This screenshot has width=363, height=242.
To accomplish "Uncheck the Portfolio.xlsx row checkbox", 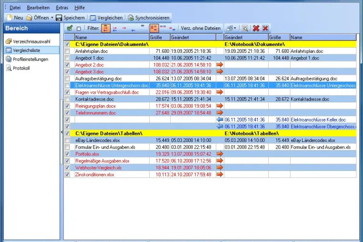I will (x=67, y=154).
